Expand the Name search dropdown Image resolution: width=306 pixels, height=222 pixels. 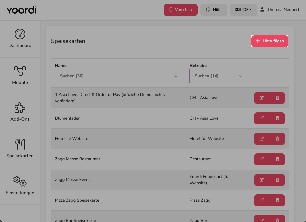118,76
